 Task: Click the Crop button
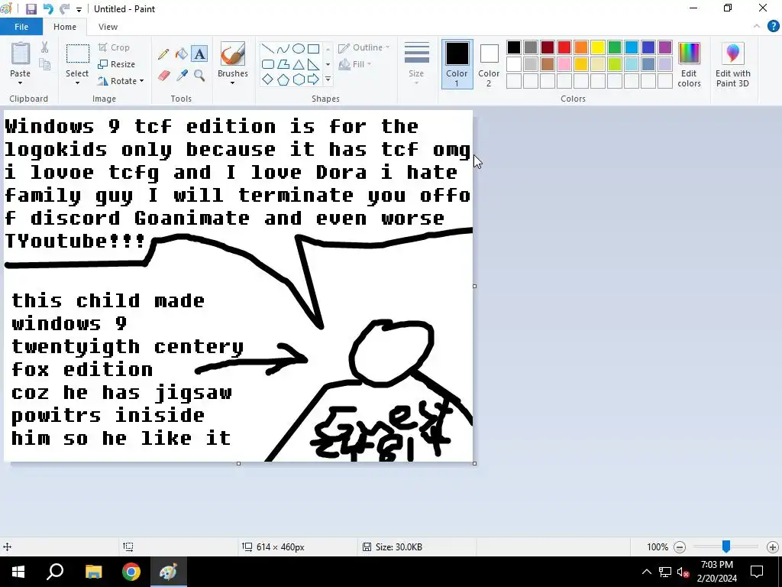click(115, 47)
